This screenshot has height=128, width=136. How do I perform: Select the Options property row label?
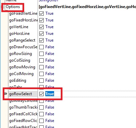point(13,7)
